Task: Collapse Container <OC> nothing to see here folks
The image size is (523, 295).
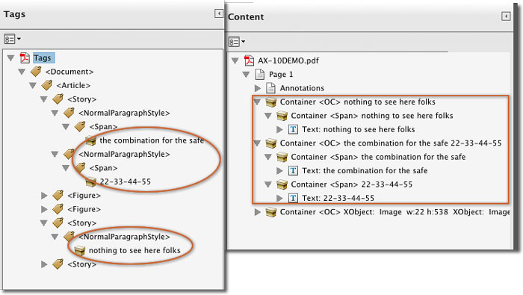Action: [x=257, y=102]
